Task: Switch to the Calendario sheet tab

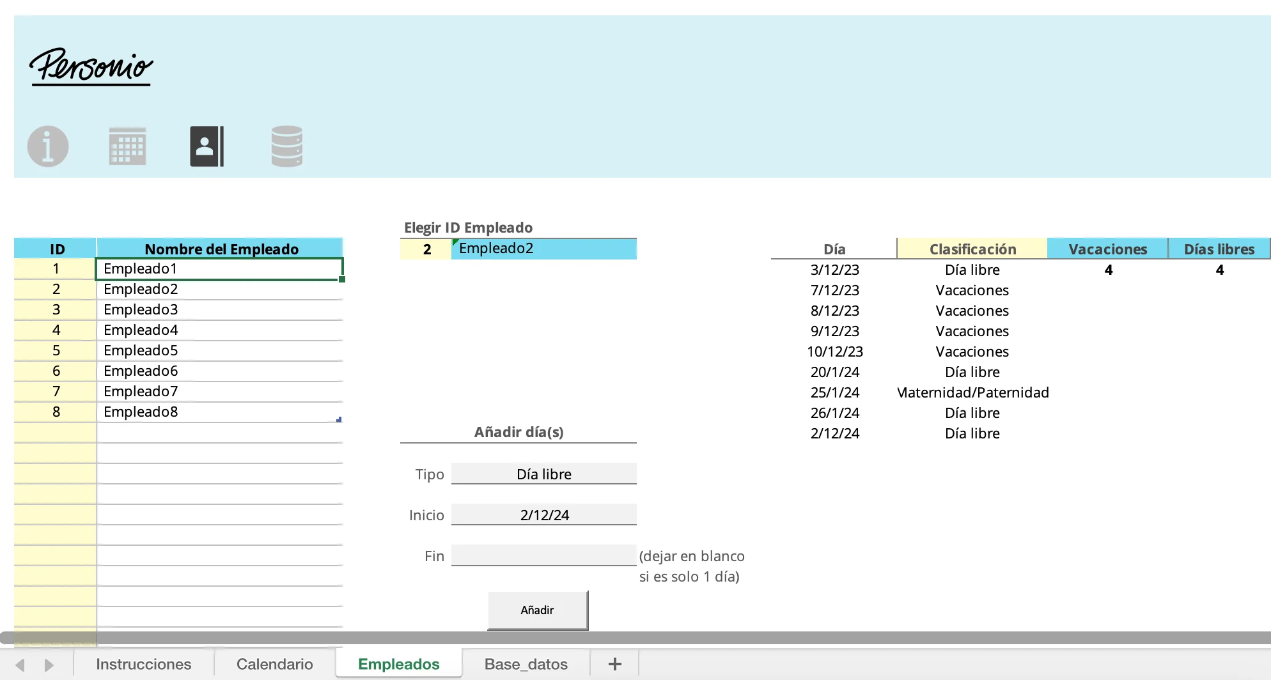Action: point(274,664)
